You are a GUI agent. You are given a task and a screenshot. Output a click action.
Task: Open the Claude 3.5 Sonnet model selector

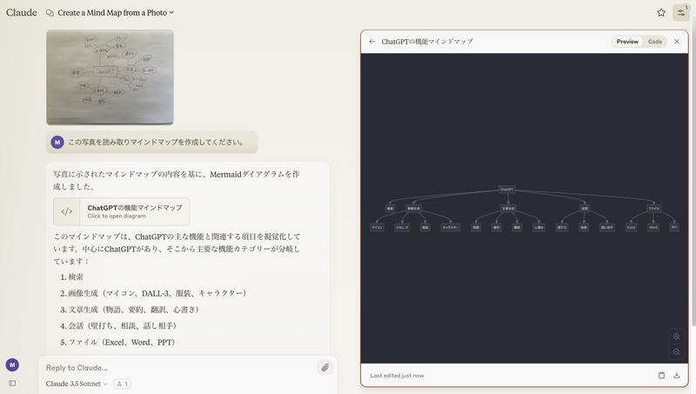tap(77, 384)
